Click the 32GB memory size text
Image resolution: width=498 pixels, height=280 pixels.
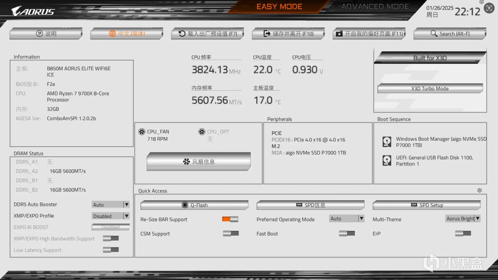[53, 109]
